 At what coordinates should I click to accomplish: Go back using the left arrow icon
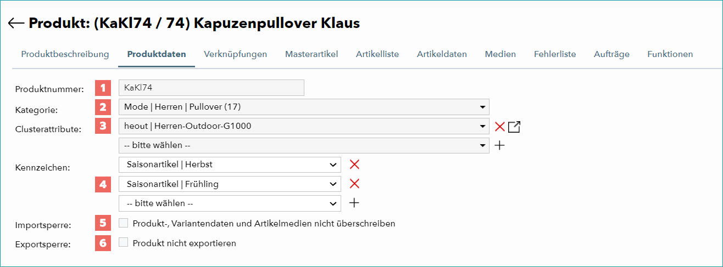pos(16,24)
